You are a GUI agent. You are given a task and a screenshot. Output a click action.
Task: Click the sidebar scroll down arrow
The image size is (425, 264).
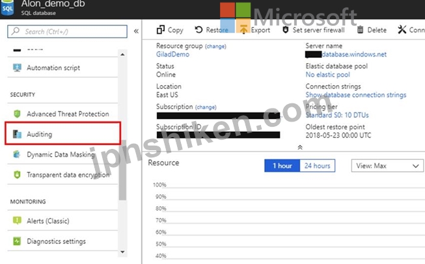[122, 252]
